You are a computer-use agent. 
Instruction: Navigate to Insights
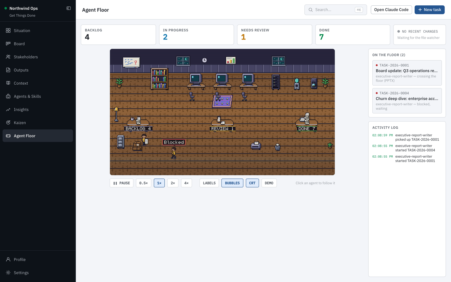point(38,109)
